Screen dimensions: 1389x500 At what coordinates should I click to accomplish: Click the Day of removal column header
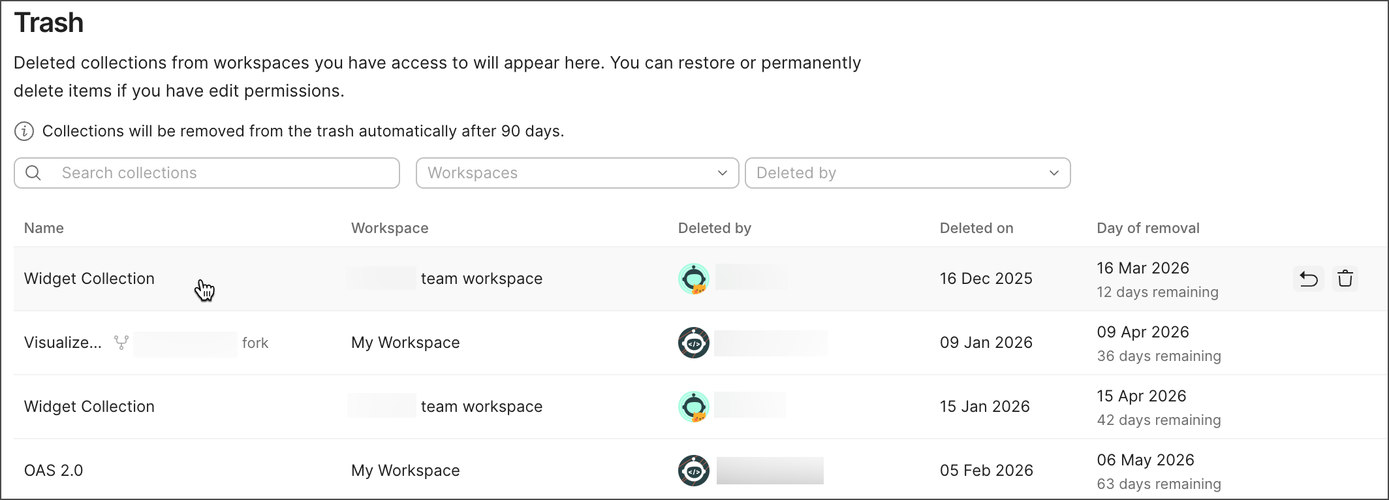pos(1148,228)
